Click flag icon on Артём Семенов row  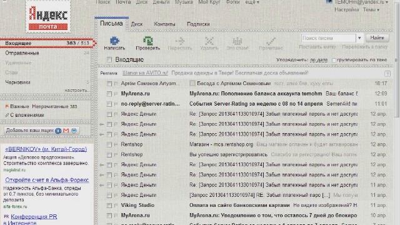pyautogui.click(x=116, y=84)
